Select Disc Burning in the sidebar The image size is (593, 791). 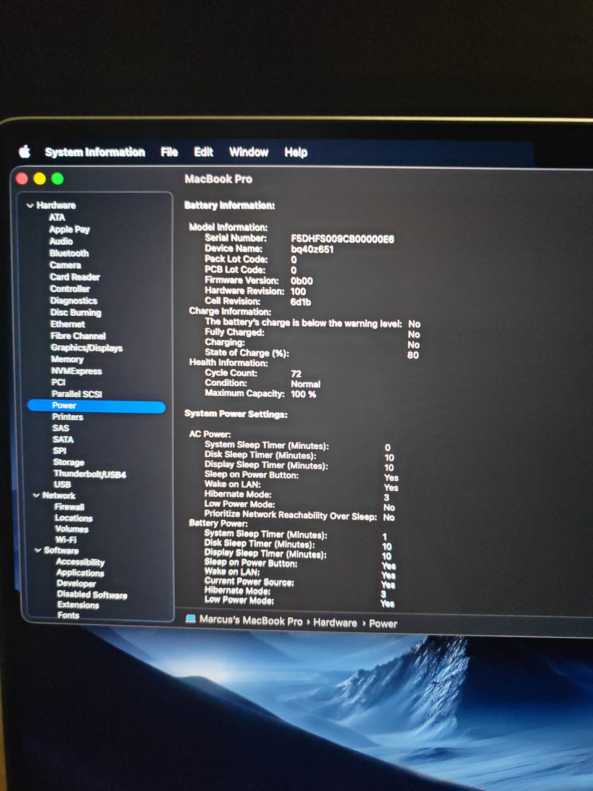coord(76,313)
